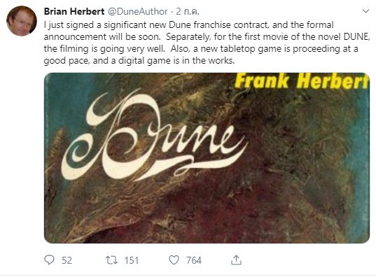Expand the tweet options chevron menu
Viewport: 376px width, 277px height.
tap(365, 11)
